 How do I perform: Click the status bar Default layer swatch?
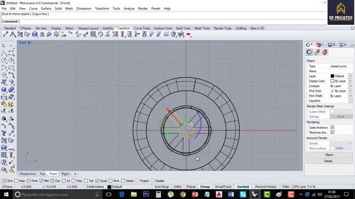pyautogui.click(x=109, y=187)
